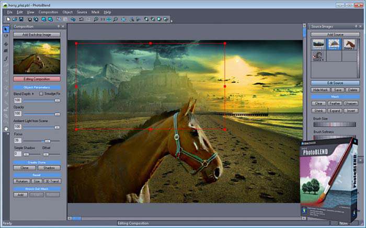Open the Composition menu

point(48,12)
